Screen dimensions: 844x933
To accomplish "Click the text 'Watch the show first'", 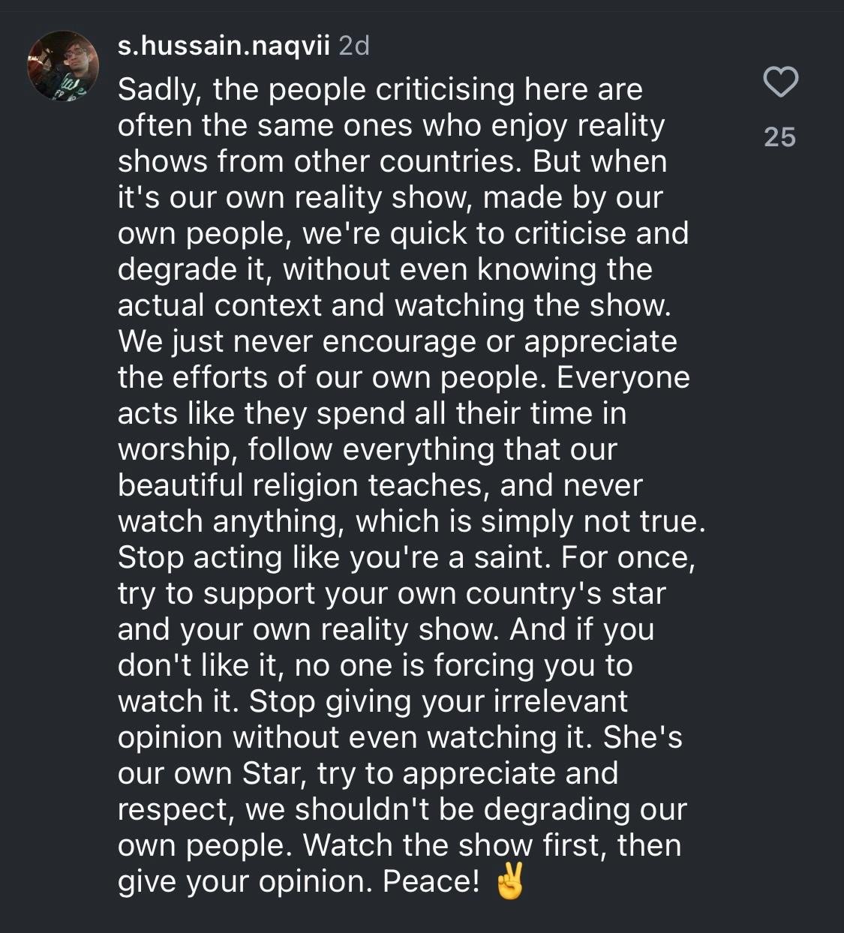I will tap(455, 845).
